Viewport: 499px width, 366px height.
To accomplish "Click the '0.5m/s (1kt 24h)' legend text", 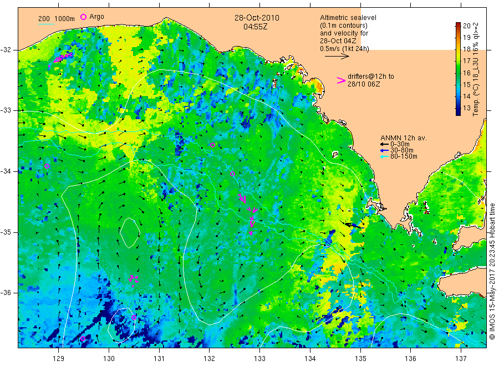I will 344,49.
